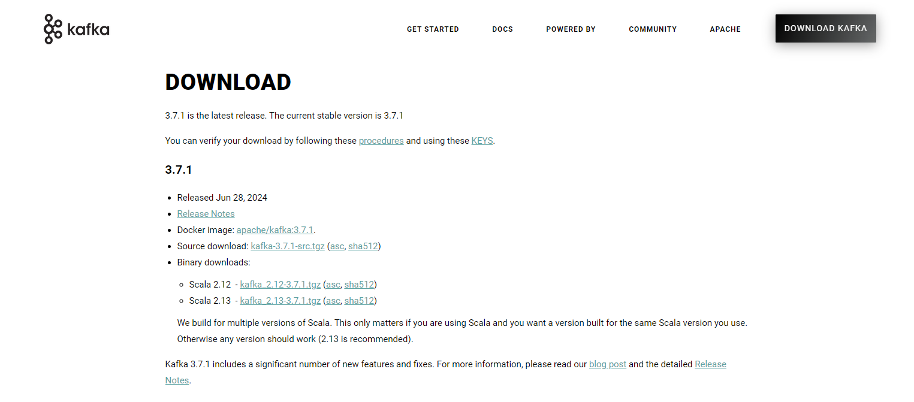Click the 'Scala 2.12' label
This screenshot has height=402, width=914.
[x=210, y=285]
